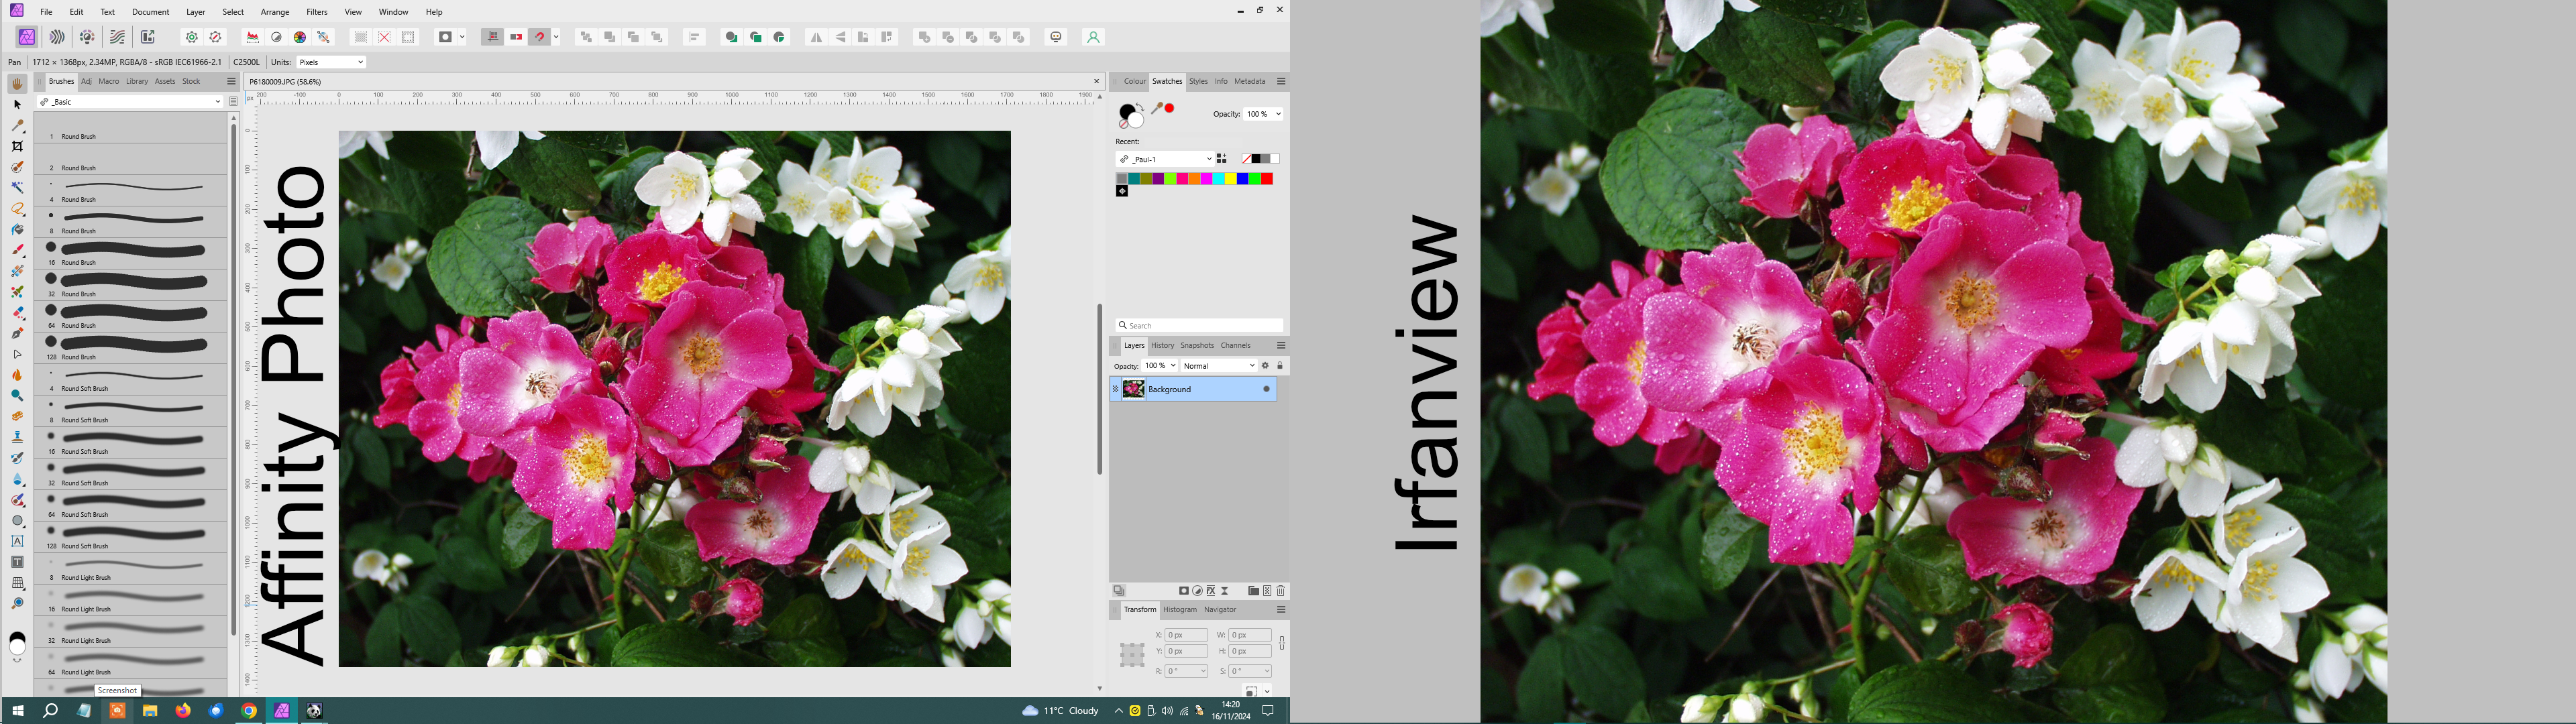The image size is (2576, 724).
Task: Click the Invert Selection icon
Action: tap(408, 37)
